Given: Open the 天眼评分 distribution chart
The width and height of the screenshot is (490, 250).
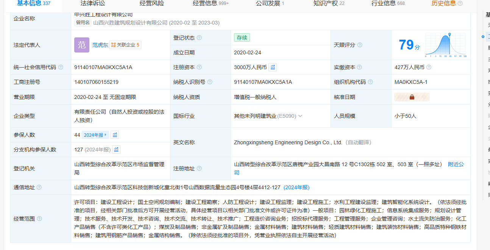Looking at the screenshot, I should [446, 45].
